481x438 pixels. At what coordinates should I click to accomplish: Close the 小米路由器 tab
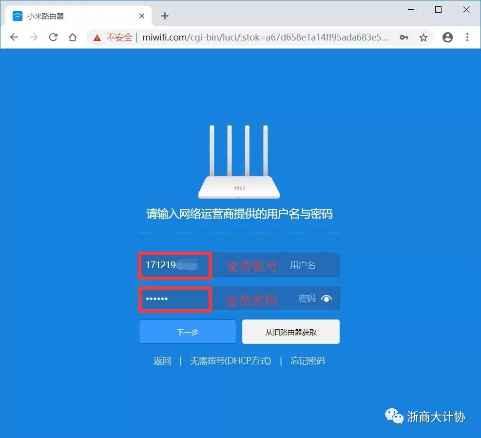point(142,16)
